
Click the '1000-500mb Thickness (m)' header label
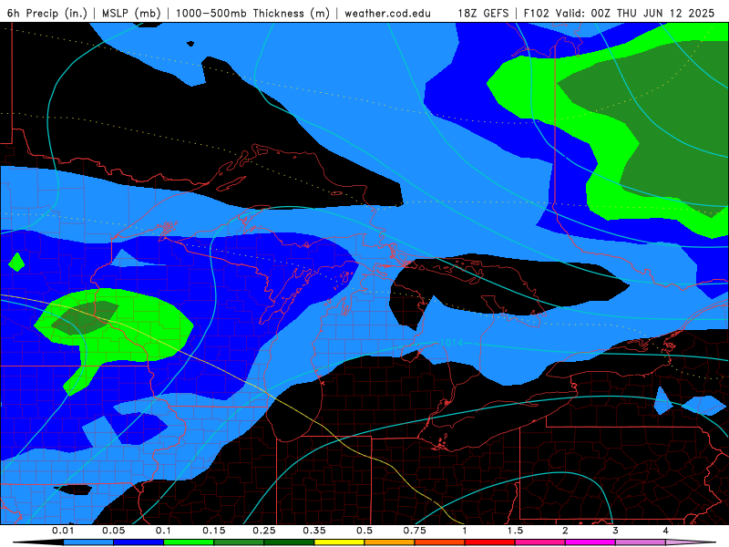click(252, 13)
